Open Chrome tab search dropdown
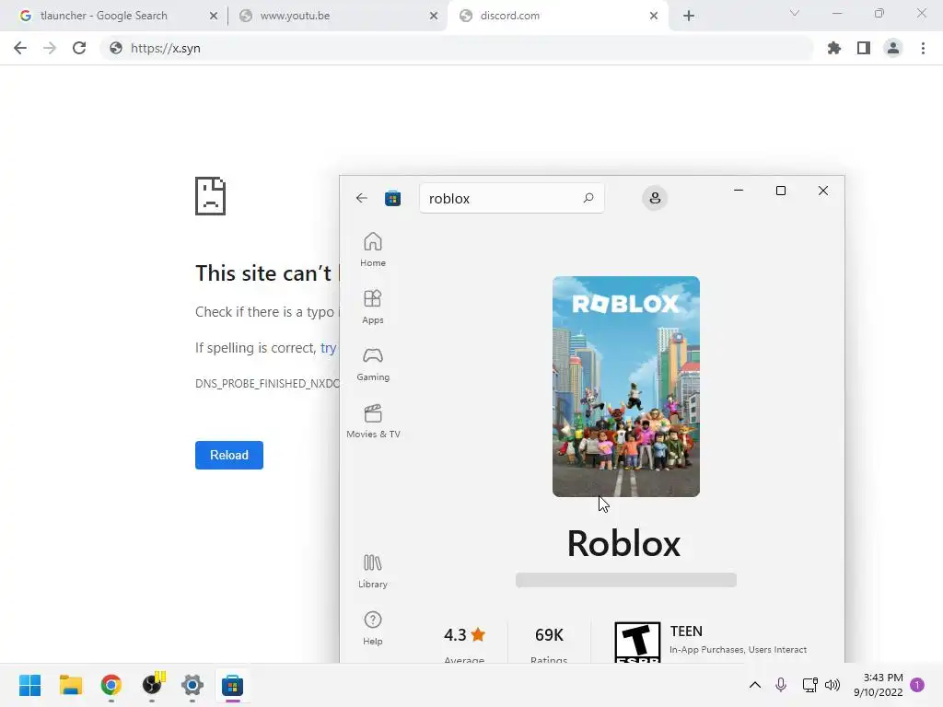 tap(795, 13)
